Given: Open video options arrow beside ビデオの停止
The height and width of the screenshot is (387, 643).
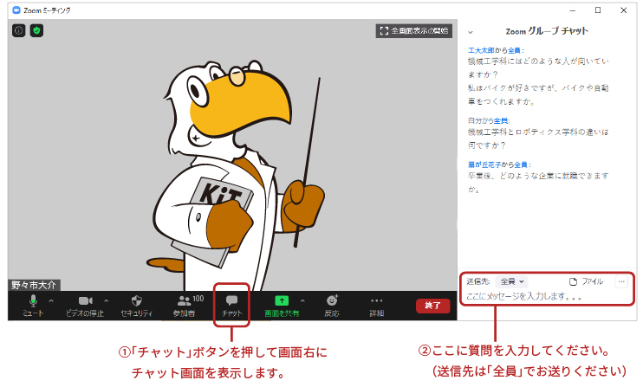Looking at the screenshot, I should pos(107,301).
